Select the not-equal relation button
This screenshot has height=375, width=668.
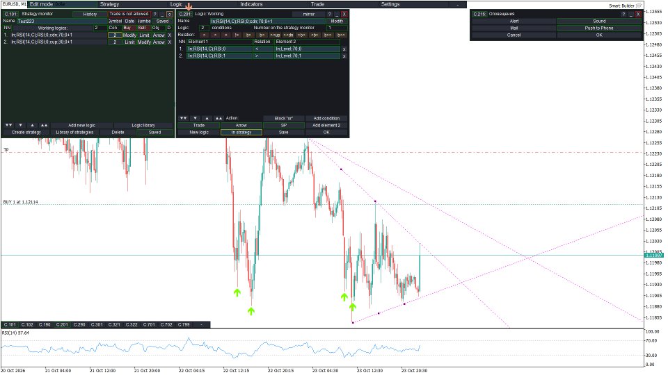tap(237, 35)
